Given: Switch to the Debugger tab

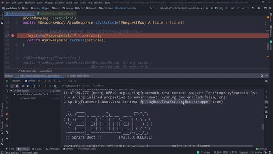Looking at the screenshot, I should [x=16, y=81].
